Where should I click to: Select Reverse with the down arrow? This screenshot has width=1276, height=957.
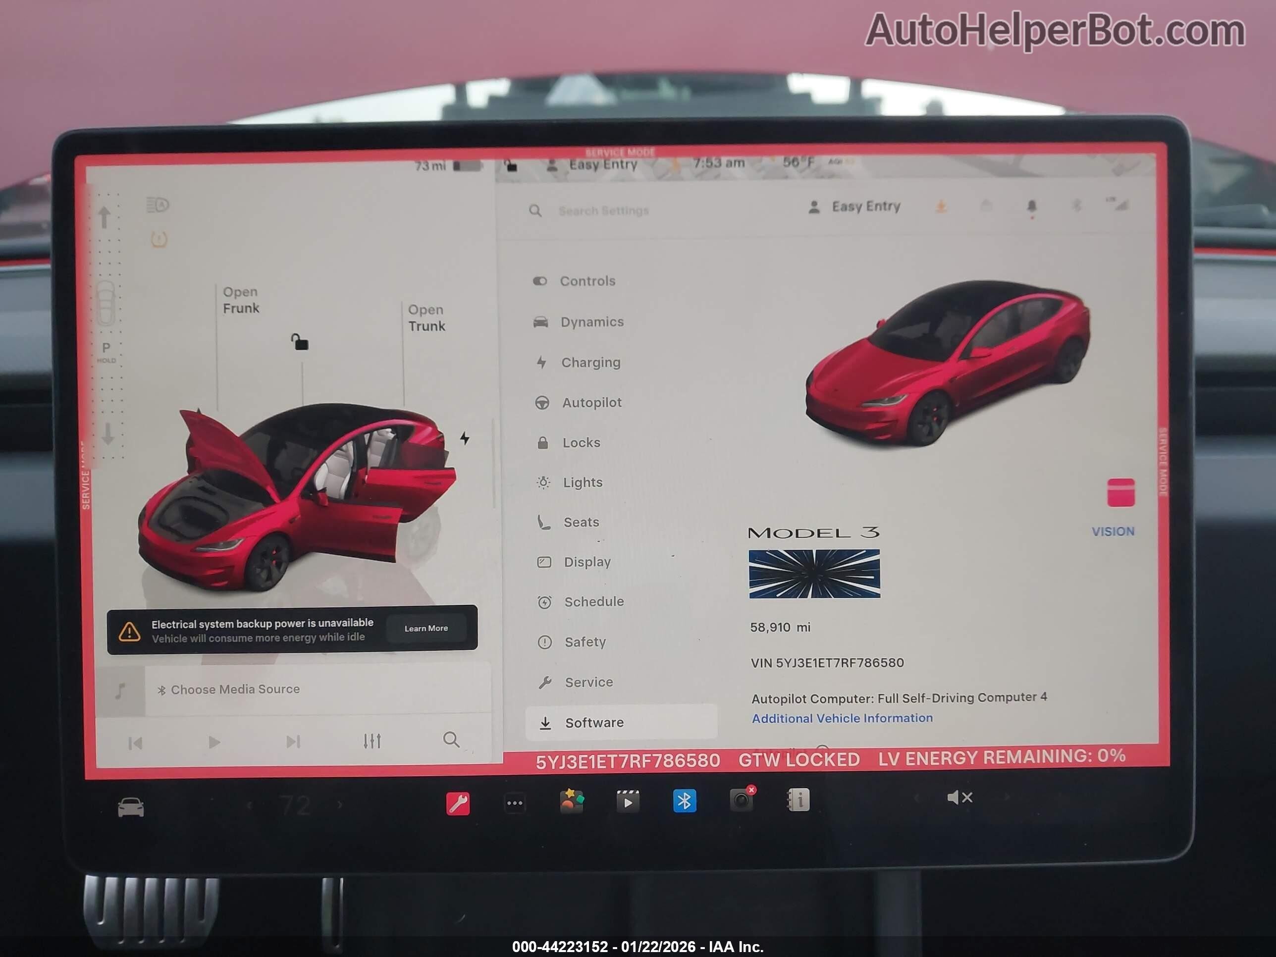coord(108,434)
